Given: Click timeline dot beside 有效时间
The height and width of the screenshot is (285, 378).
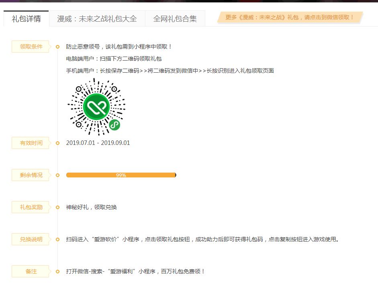Looking at the screenshot, I should click(x=57, y=143).
